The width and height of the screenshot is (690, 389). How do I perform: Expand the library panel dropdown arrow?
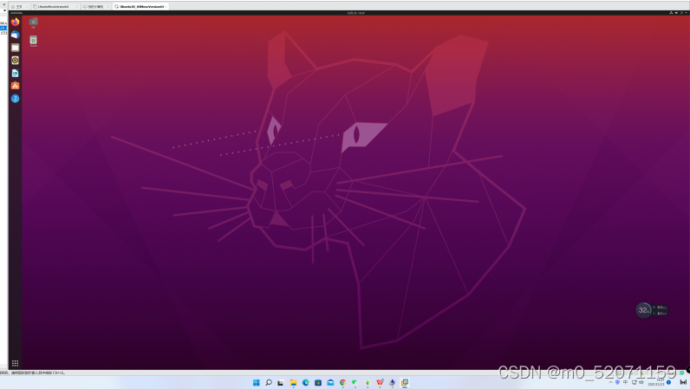click(4, 10)
